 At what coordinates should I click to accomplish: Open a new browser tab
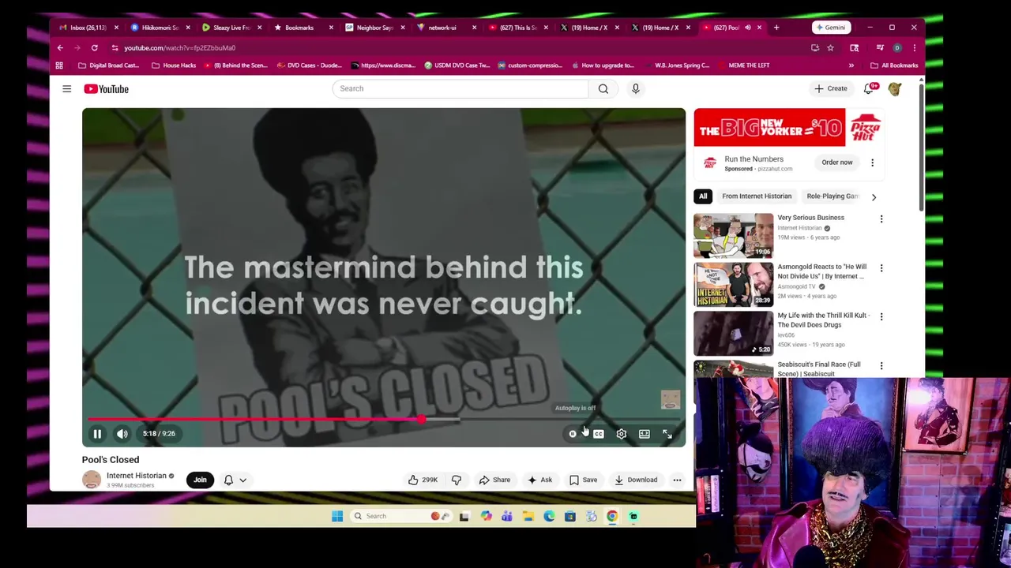(776, 28)
